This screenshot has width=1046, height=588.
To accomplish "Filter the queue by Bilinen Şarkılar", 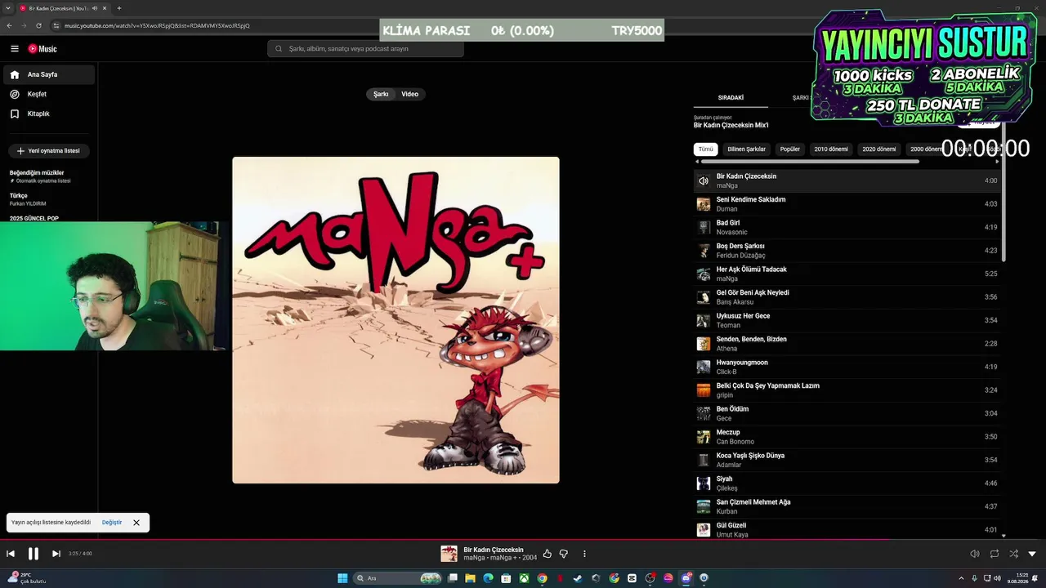I will [x=747, y=149].
